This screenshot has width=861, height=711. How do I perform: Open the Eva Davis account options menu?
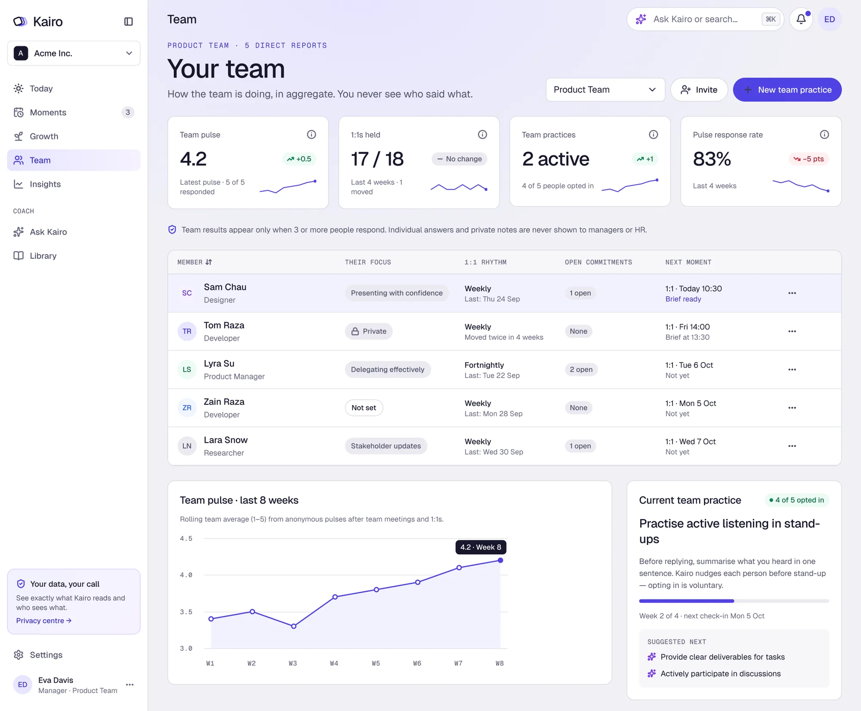[130, 685]
